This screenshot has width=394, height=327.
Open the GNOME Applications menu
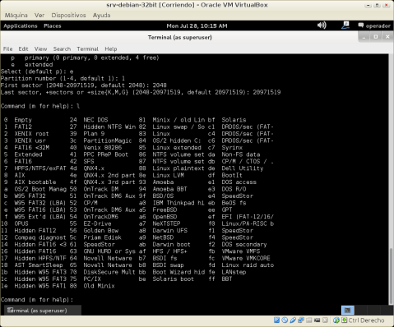21,25
